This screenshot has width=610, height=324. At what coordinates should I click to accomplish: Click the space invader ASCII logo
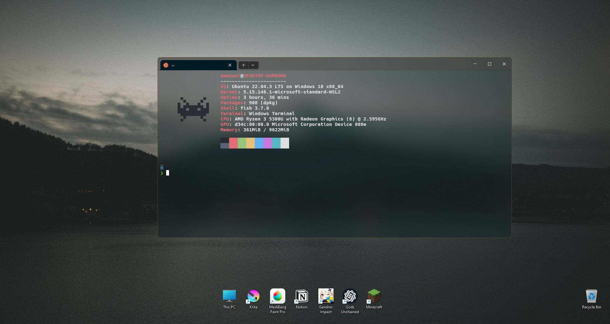click(193, 109)
